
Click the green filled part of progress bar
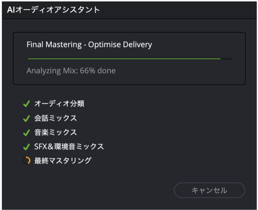coord(124,59)
